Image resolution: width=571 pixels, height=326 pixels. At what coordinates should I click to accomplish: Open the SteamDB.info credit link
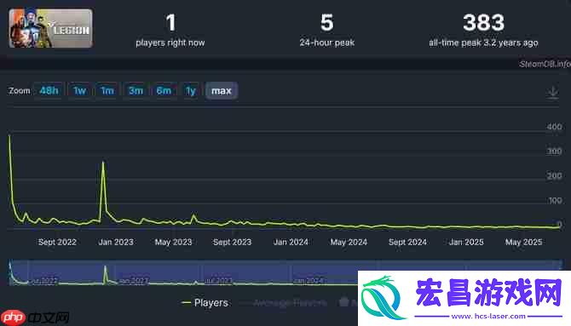tap(545, 64)
